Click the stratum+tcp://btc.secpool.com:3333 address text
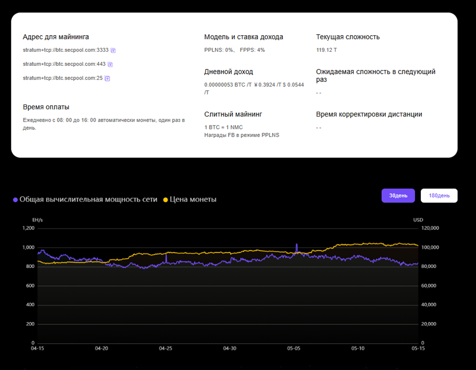The height and width of the screenshot is (370, 476). point(66,50)
